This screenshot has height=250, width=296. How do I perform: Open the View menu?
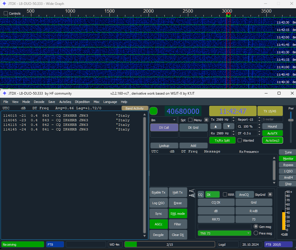15,102
